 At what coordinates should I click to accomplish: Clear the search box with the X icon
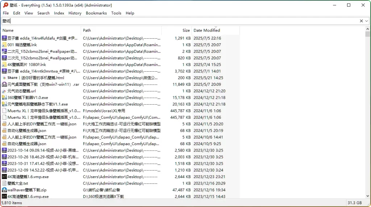(x=361, y=21)
